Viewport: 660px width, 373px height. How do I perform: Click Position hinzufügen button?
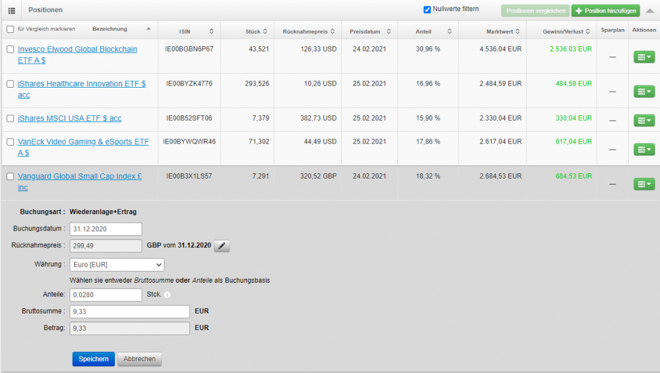[605, 11]
